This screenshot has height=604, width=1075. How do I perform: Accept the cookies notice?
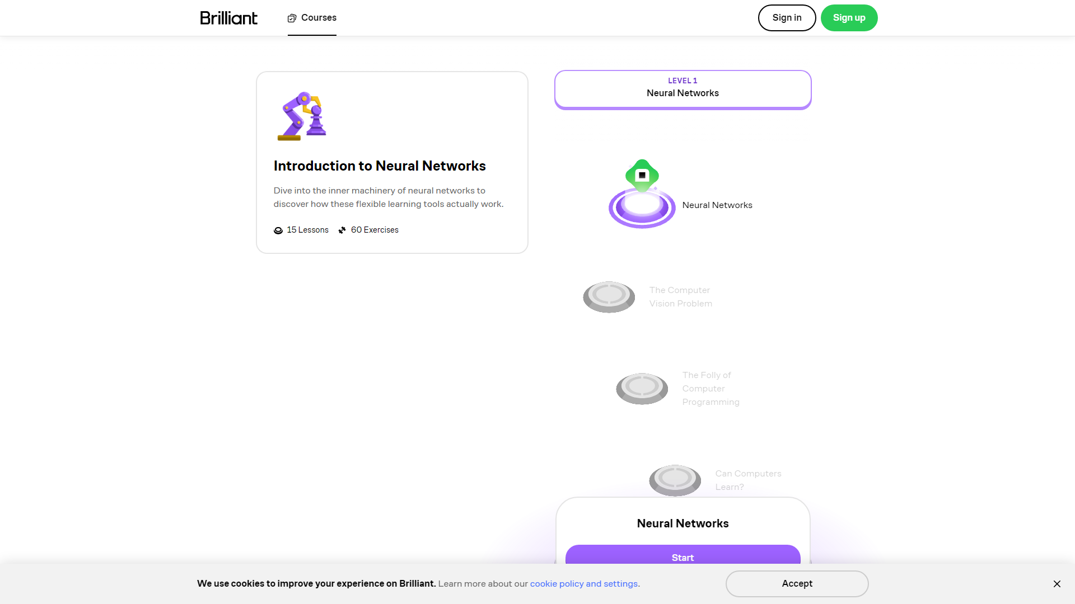(x=797, y=584)
